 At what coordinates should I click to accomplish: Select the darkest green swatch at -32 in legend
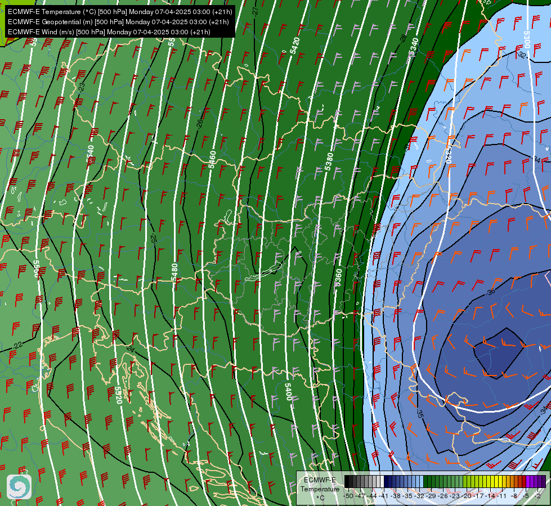(425, 481)
